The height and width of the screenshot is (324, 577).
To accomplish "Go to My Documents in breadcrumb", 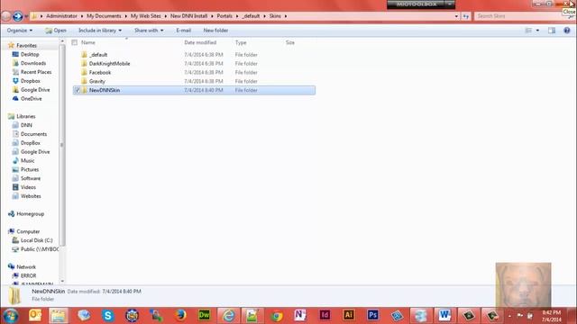I will [x=104, y=16].
